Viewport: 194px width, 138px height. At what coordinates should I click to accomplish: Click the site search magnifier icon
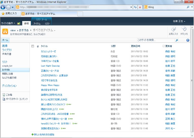pos(177,40)
